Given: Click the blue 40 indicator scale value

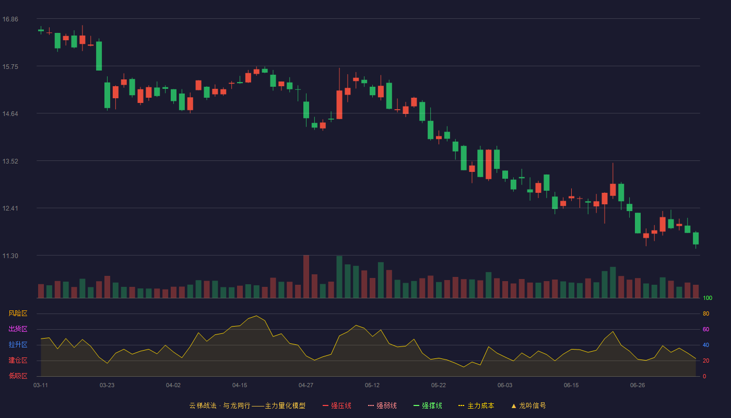Looking at the screenshot, I should [x=706, y=345].
